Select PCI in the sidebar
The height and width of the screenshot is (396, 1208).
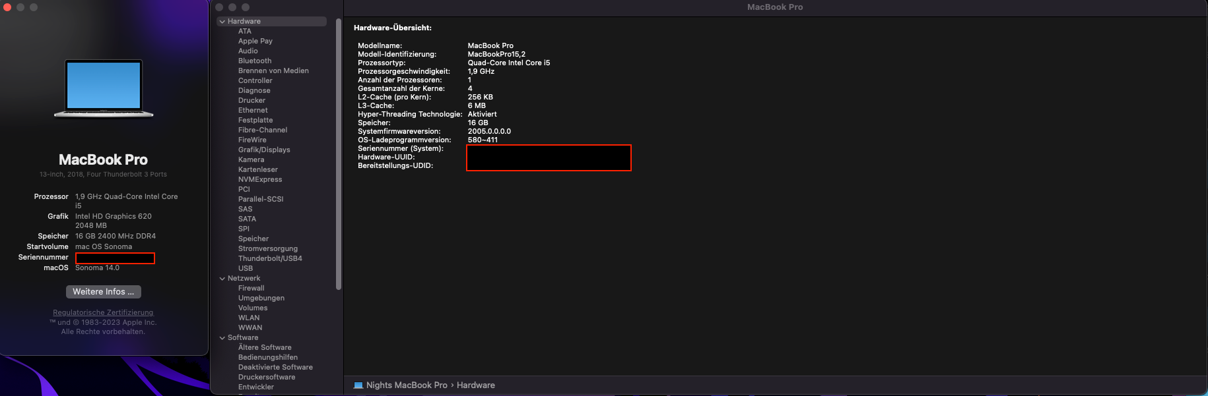pos(244,189)
